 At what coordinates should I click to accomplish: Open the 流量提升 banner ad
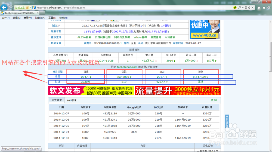178,91
